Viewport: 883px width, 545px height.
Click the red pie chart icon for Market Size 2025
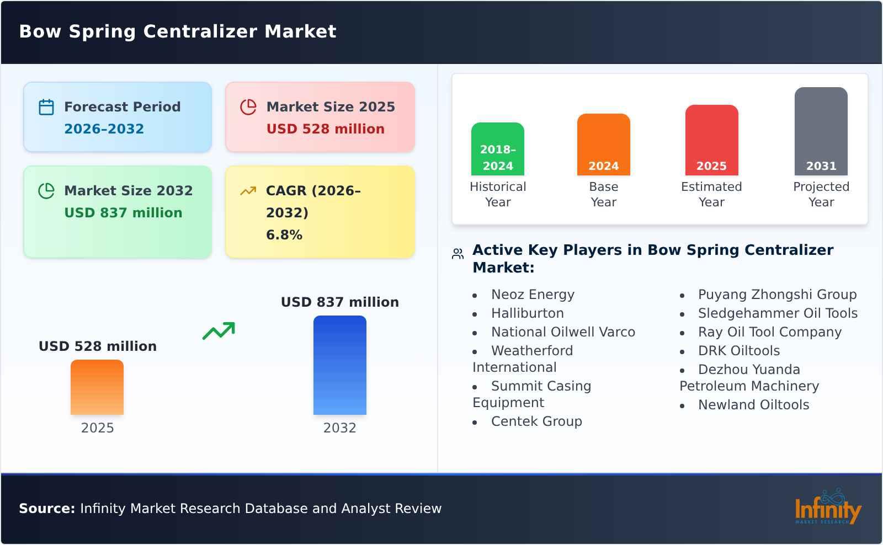point(248,107)
